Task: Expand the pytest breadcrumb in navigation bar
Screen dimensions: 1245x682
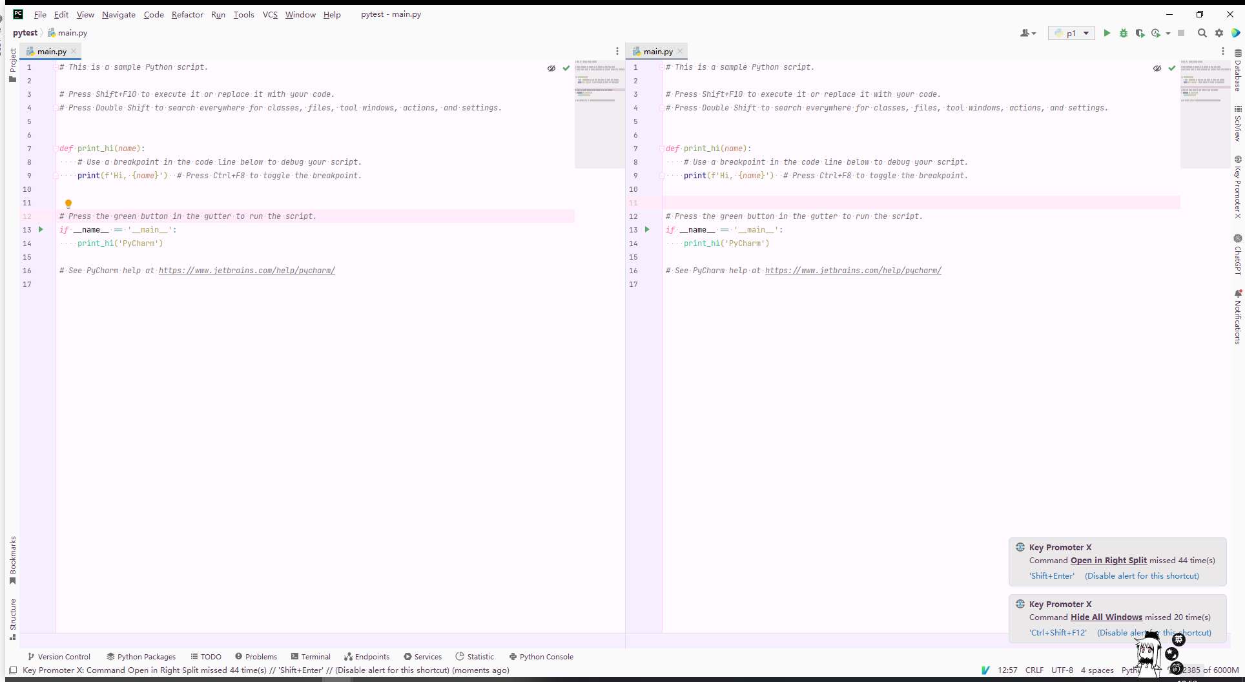Action: click(26, 33)
